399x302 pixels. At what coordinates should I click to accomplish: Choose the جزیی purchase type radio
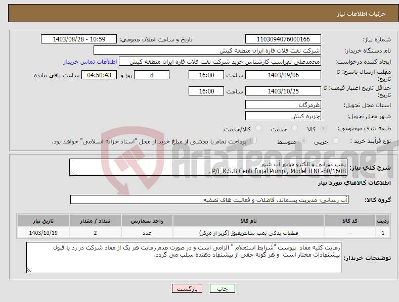point(336,140)
